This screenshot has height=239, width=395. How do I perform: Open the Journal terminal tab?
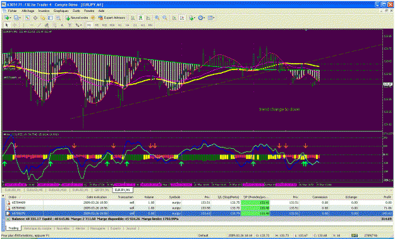click(x=131, y=228)
